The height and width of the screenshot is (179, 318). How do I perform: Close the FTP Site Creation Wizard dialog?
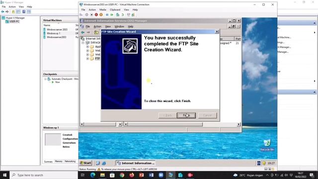point(217,31)
